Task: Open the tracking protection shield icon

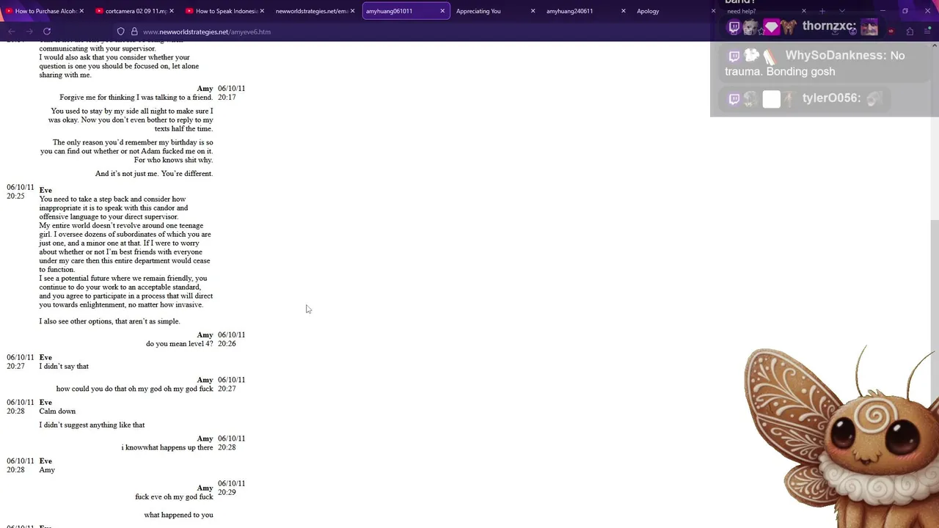Action: [x=121, y=32]
